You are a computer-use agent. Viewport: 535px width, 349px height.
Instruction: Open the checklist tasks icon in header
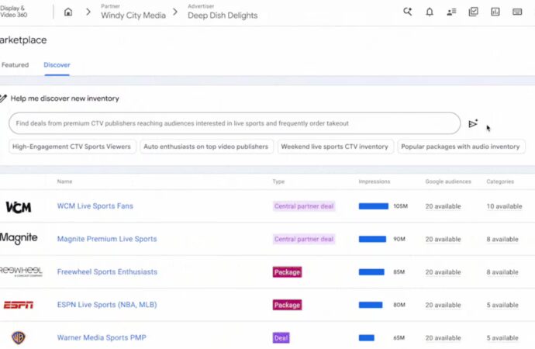[x=473, y=12]
